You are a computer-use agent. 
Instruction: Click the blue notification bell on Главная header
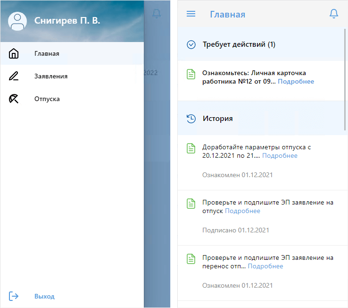(333, 14)
